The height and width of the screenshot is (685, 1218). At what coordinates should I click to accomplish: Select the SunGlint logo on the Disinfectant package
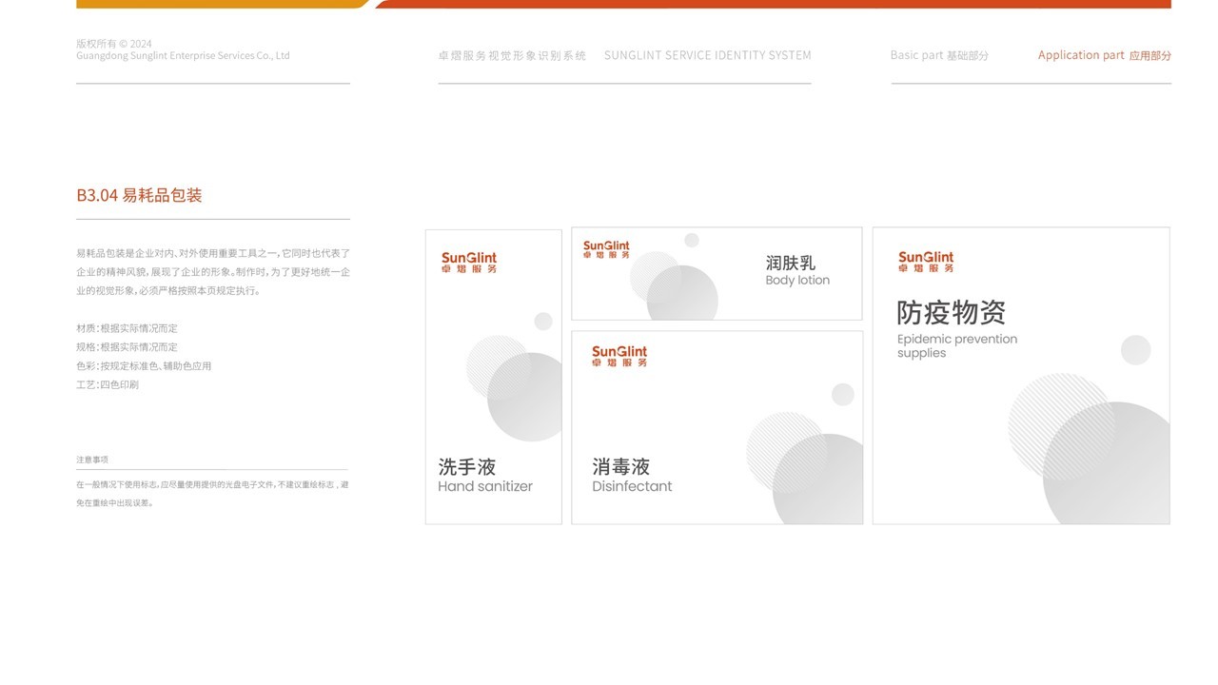(x=619, y=354)
